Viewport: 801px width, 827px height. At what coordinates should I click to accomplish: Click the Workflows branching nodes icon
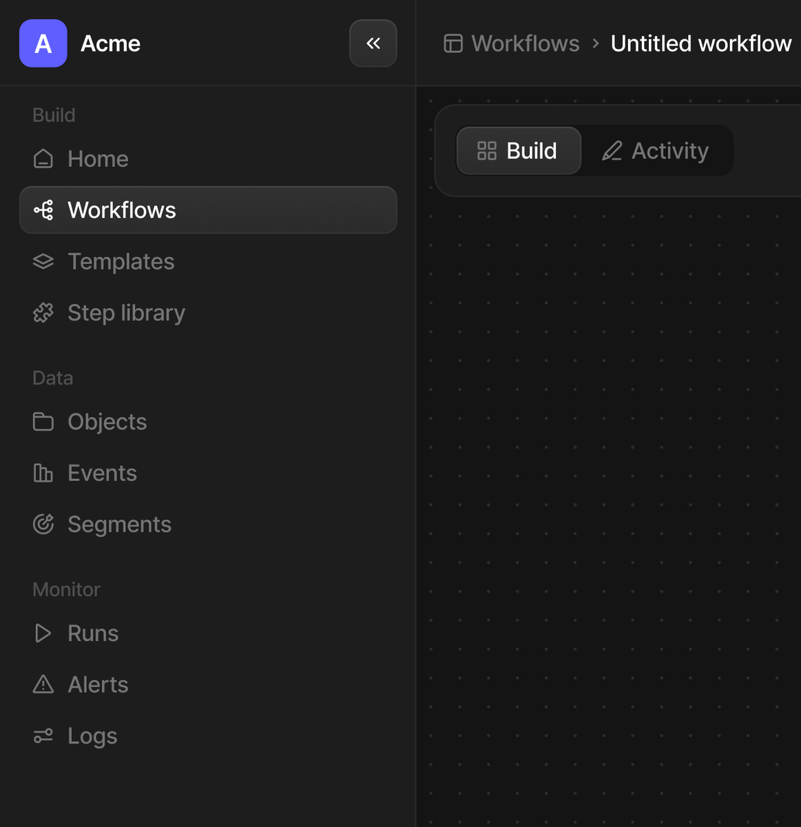(x=43, y=210)
